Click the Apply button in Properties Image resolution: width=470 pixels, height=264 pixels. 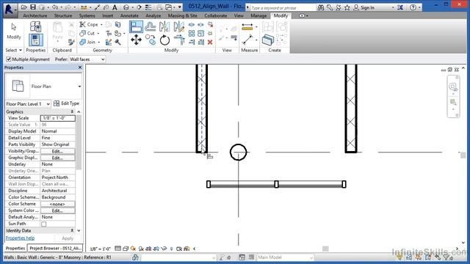coord(68,238)
